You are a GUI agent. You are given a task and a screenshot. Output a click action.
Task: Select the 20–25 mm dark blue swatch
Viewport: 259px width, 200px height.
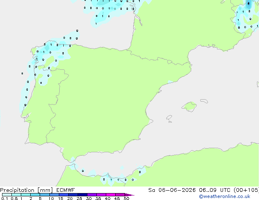[73, 195]
